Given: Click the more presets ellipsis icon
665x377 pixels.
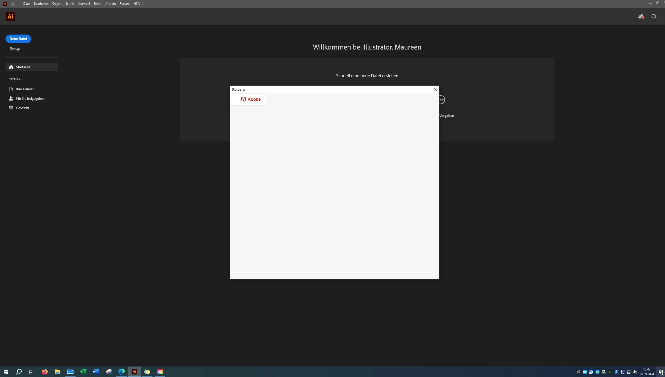Looking at the screenshot, I should (442, 100).
